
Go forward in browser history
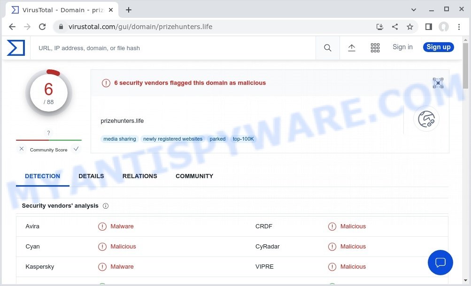[27, 27]
